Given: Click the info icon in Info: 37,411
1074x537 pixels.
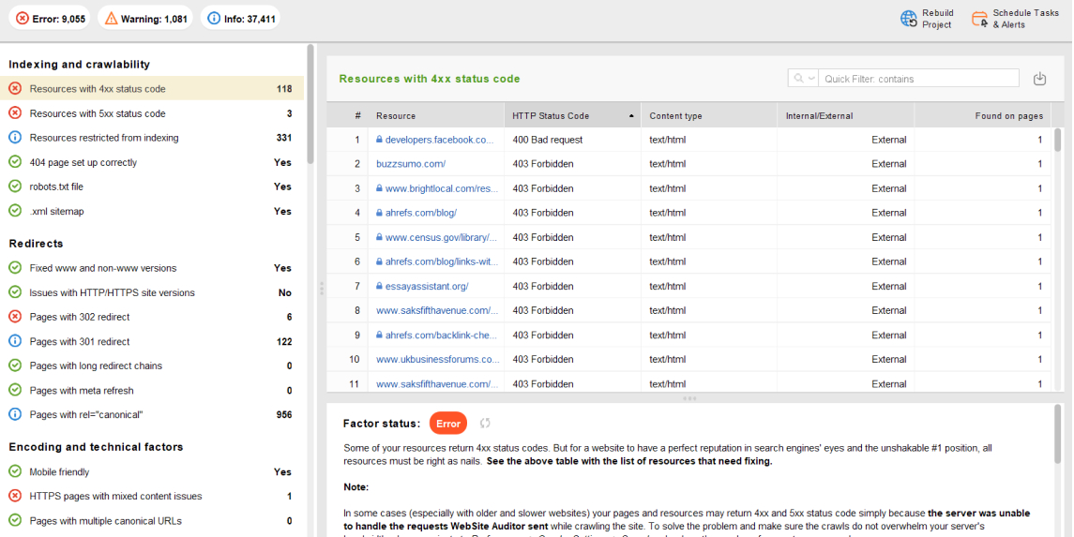Looking at the screenshot, I should tap(214, 19).
